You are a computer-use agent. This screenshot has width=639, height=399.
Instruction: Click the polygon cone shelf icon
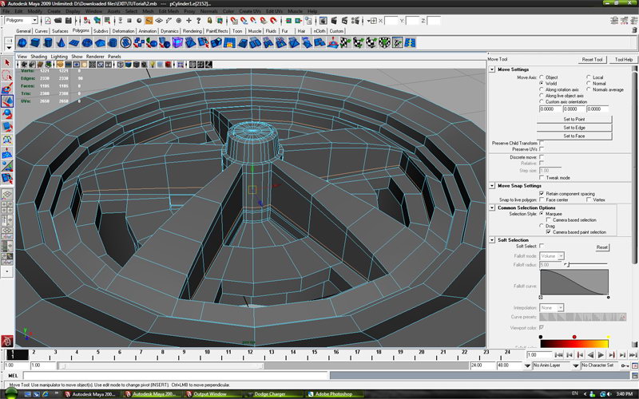(61, 42)
